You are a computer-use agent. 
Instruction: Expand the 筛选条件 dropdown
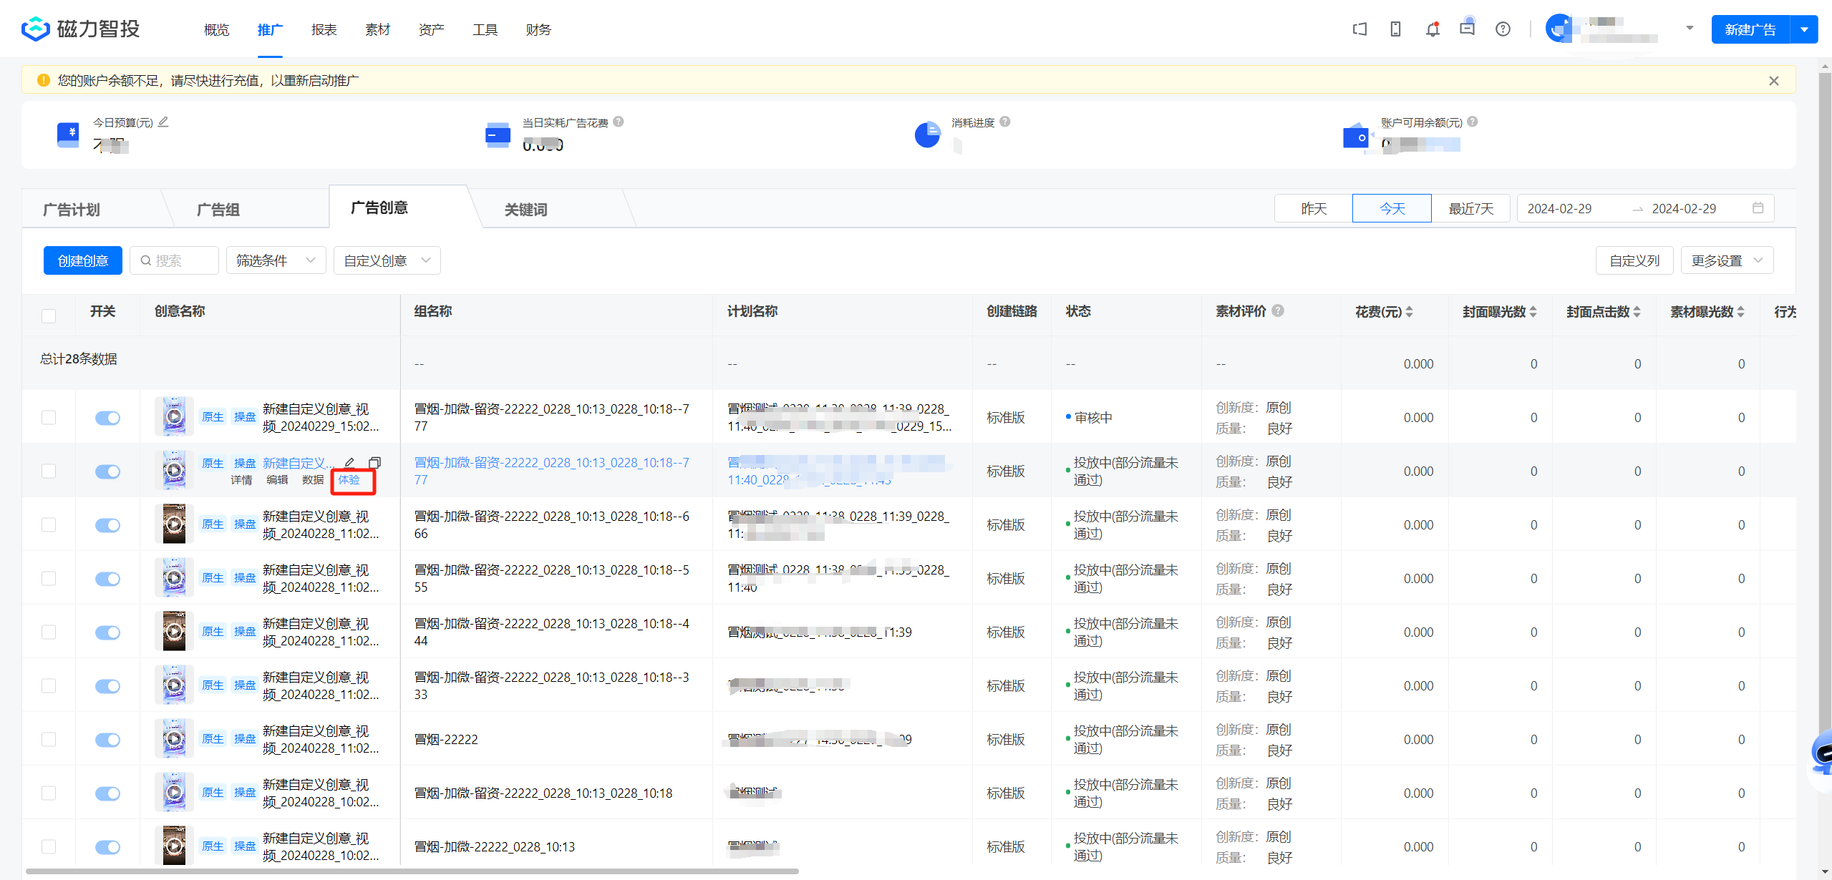click(x=276, y=260)
